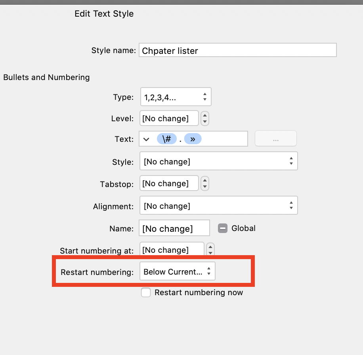The height and width of the screenshot is (355, 363).
Task: Open the Restart numbering dropdown
Action: point(177,271)
